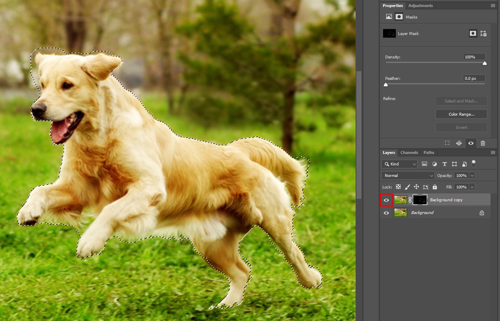Click the Color Range button

click(461, 114)
